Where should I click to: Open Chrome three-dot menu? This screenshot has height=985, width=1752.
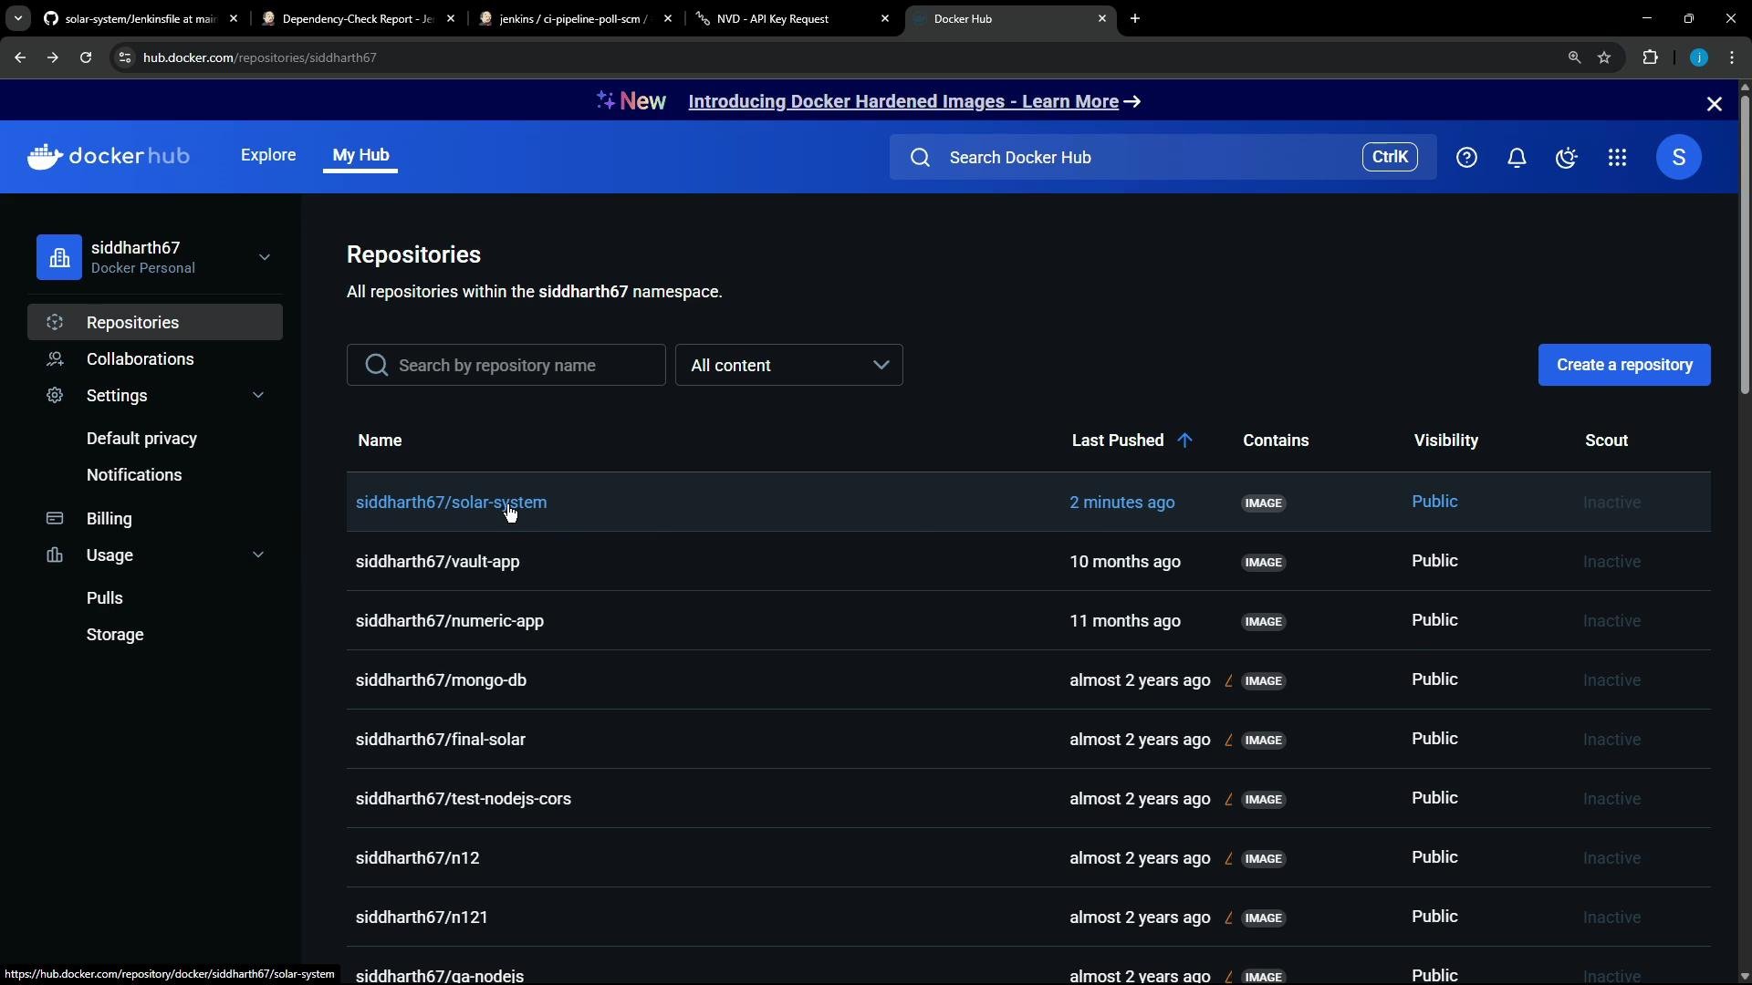[x=1732, y=57]
